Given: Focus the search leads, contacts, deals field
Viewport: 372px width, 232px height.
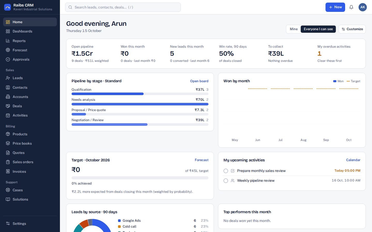Looking at the screenshot, I should click(123, 7).
